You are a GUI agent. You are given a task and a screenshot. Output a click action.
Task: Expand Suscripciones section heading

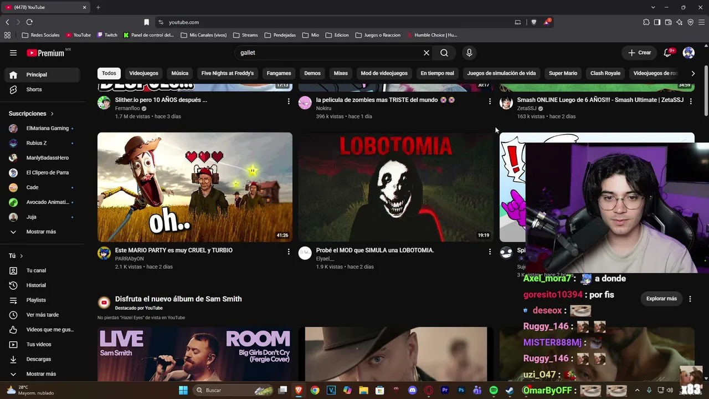32,114
